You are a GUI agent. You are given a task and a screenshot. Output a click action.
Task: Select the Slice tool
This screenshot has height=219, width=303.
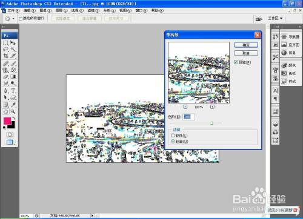[13, 56]
